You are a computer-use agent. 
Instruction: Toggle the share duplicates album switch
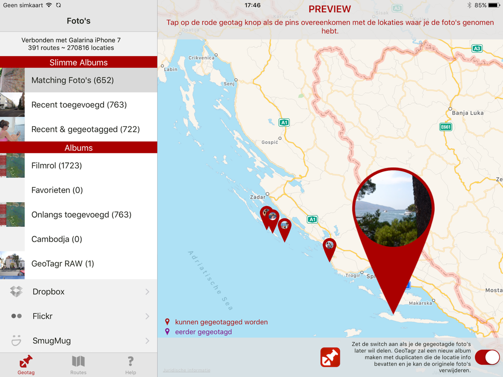(487, 357)
